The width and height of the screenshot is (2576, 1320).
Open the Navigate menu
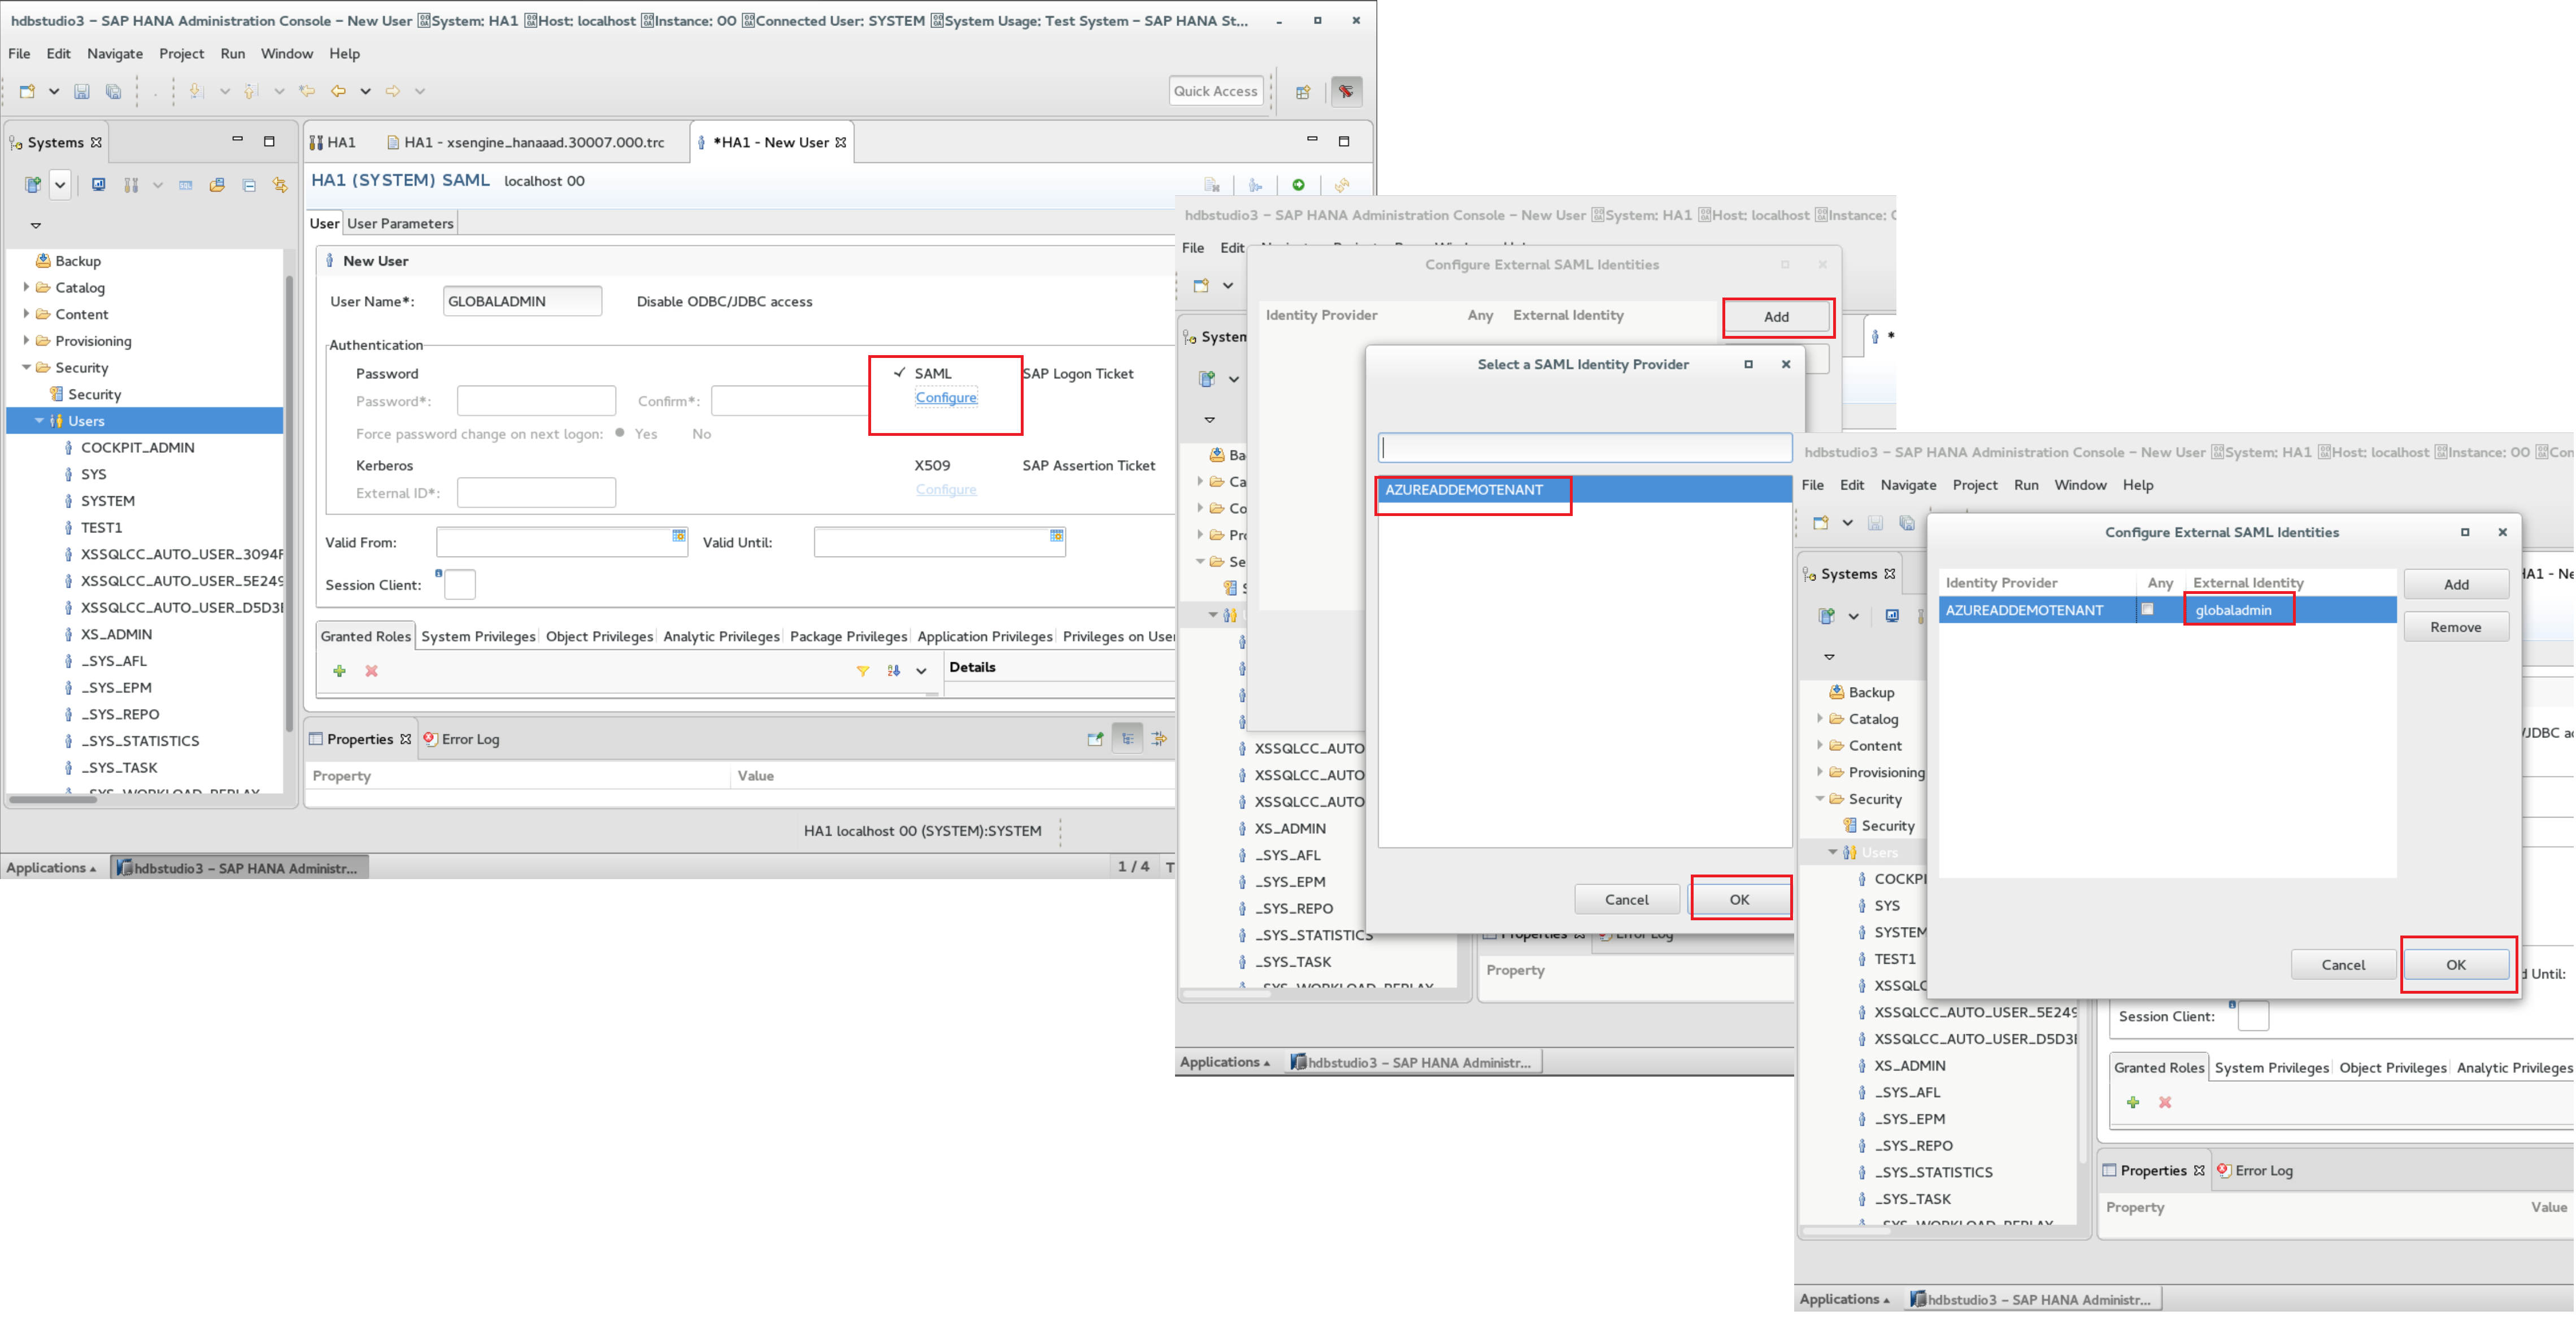(x=114, y=54)
